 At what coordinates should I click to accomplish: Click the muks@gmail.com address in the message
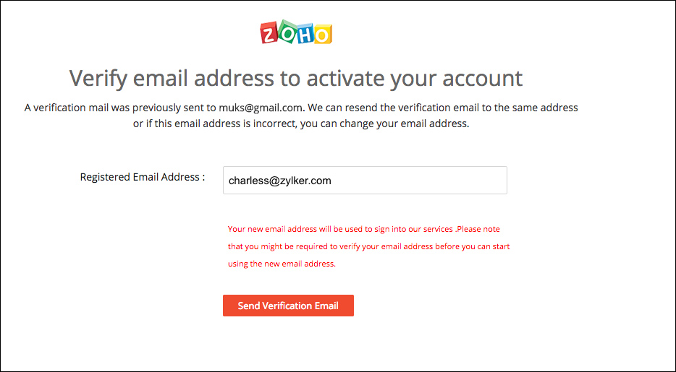coord(261,108)
